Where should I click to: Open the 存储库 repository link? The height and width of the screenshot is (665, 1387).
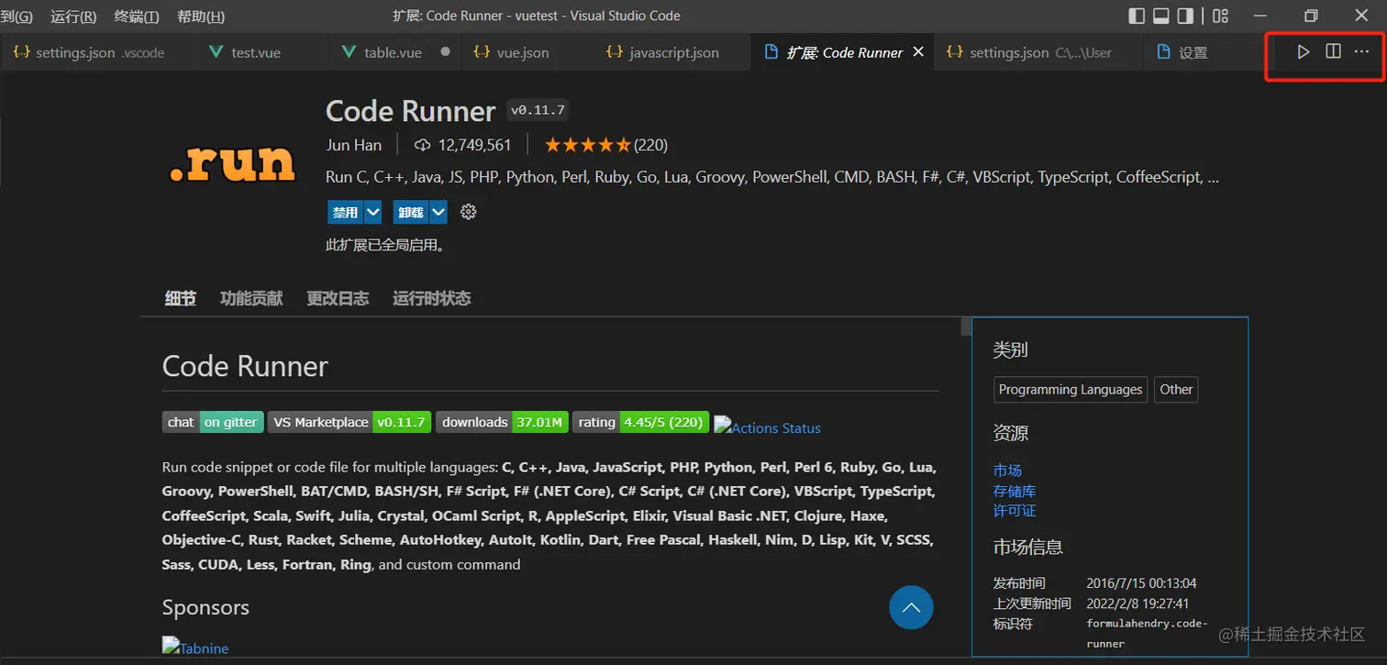(x=1015, y=491)
